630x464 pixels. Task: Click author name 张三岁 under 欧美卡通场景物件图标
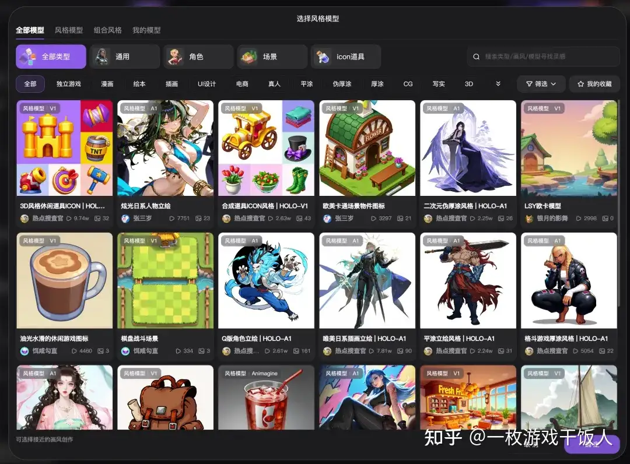[344, 219]
